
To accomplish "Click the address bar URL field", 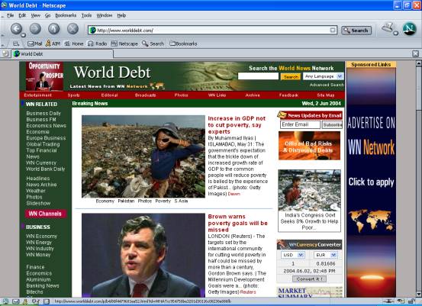I will point(213,31).
